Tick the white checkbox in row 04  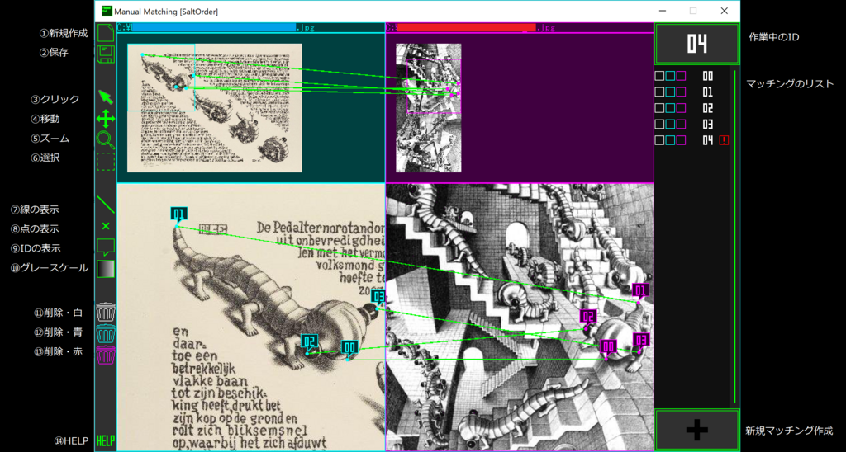tap(659, 140)
